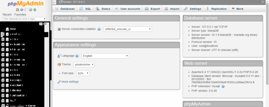Open the Theme dropdown showing pmahomme
This screenshot has width=269, height=107.
point(84,65)
